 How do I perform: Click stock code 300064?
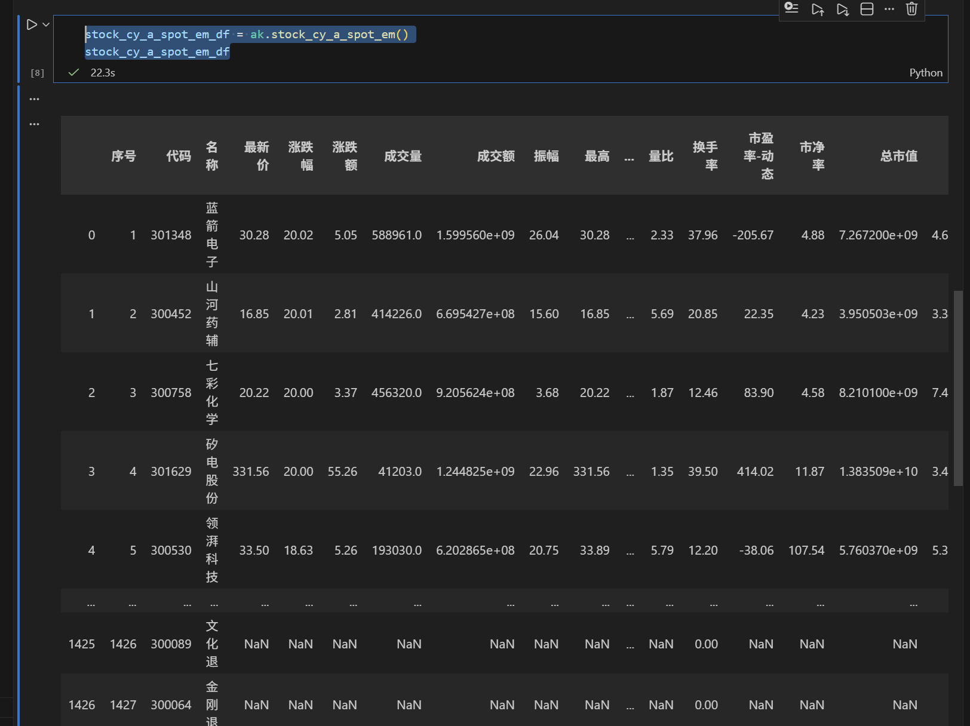171,705
